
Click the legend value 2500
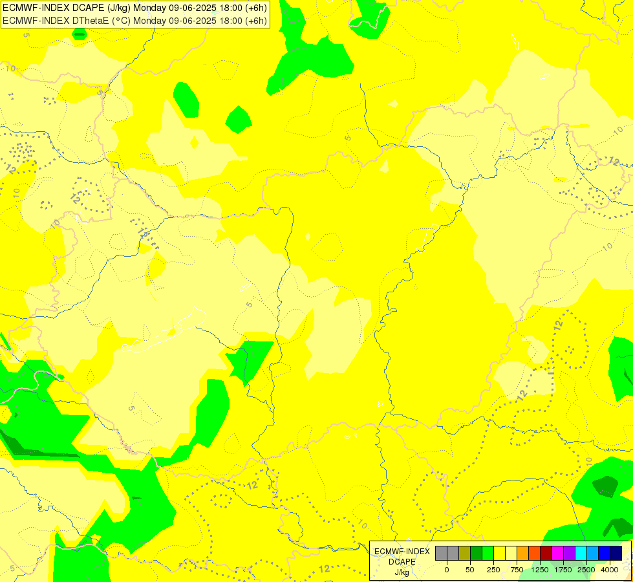click(586, 570)
